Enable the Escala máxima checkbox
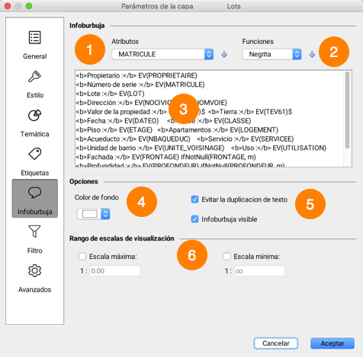This screenshot has height=357, width=363. (82, 257)
